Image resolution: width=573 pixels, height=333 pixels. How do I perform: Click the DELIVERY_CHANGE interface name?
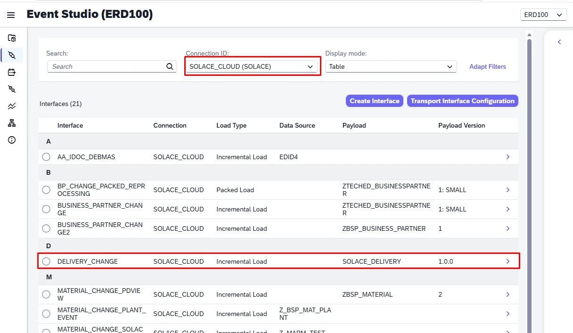[x=88, y=261]
